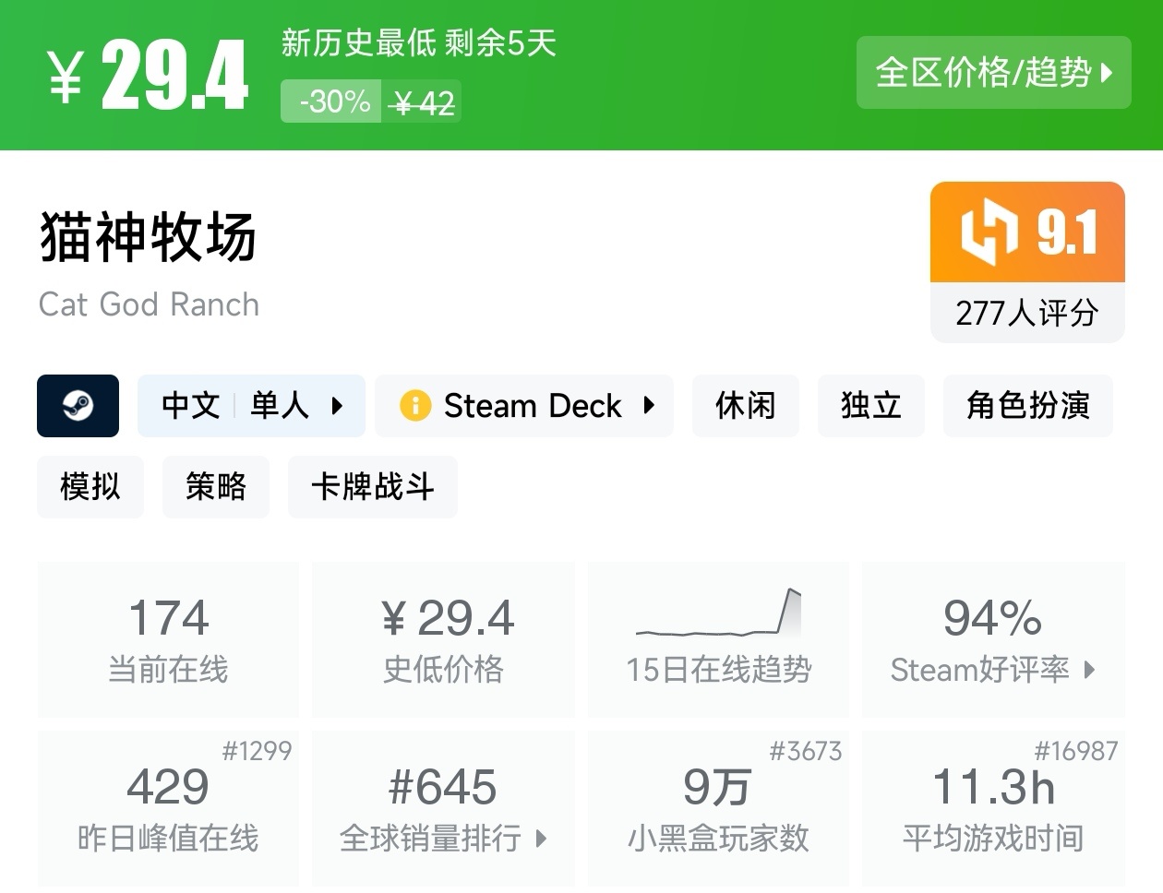1163x893 pixels.
Task: Open 全球销量排行 ranking arrow
Action: point(541,839)
